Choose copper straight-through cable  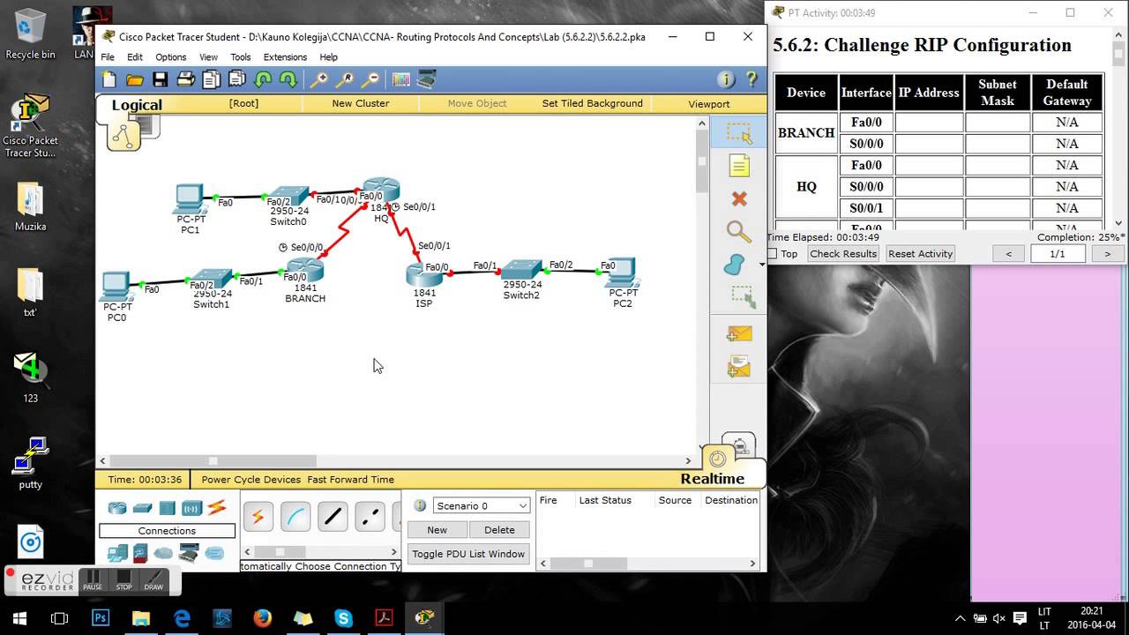333,518
